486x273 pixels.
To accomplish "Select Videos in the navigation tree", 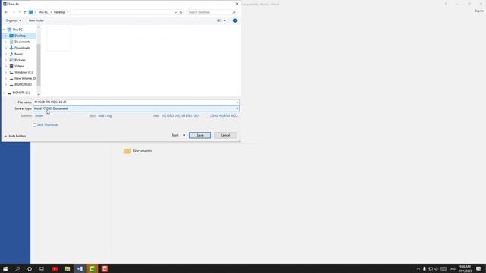I will pos(19,66).
